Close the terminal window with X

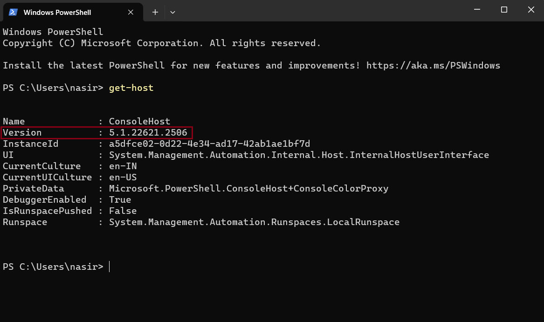pos(531,10)
